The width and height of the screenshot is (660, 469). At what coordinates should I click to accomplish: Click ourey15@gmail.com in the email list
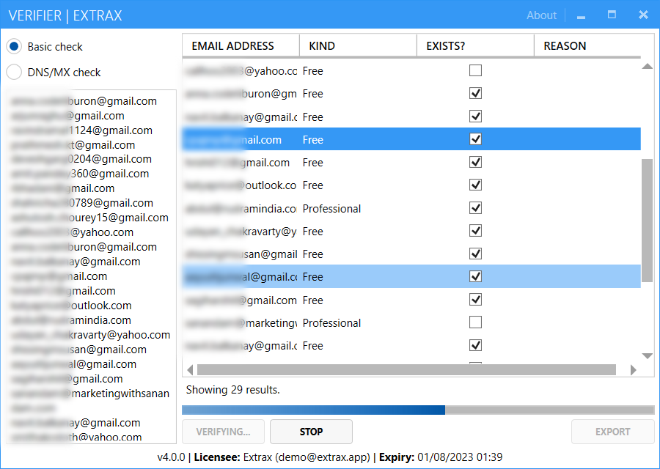point(89,218)
